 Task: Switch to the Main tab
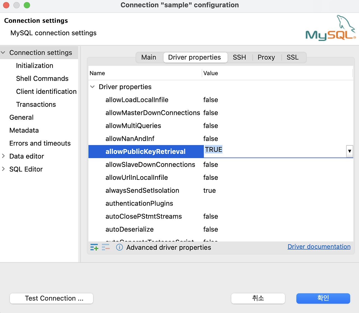click(149, 57)
